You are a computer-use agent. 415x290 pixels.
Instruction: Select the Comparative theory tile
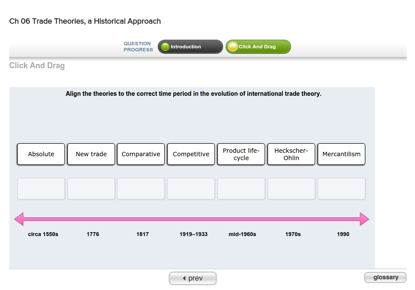point(140,154)
